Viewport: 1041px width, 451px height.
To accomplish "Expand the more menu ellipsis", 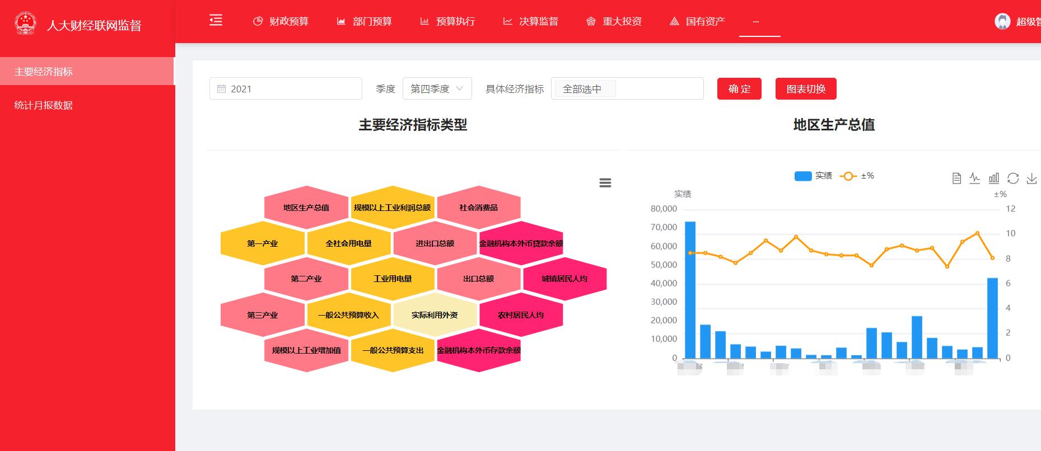I will 756,21.
